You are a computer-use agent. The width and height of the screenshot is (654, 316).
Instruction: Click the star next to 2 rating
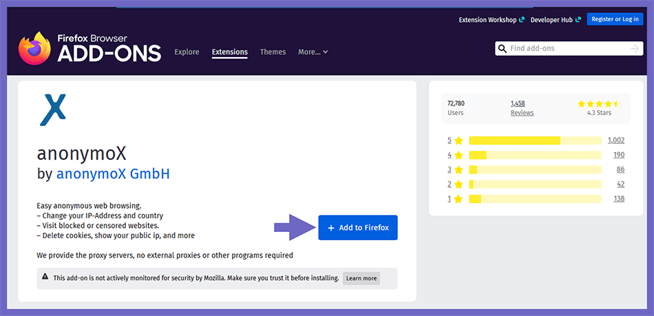point(458,185)
